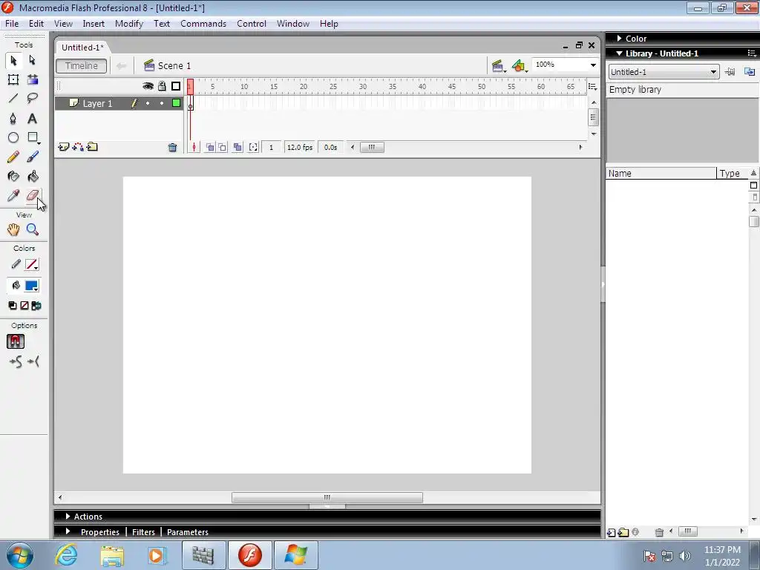Insert a layer folder

tap(92, 147)
